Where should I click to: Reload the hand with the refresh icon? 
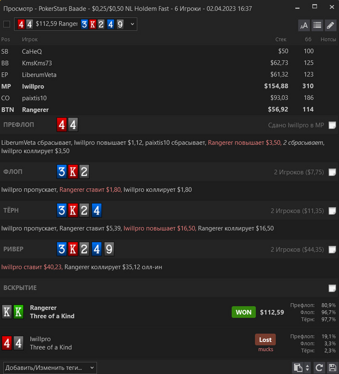pyautogui.click(x=319, y=368)
